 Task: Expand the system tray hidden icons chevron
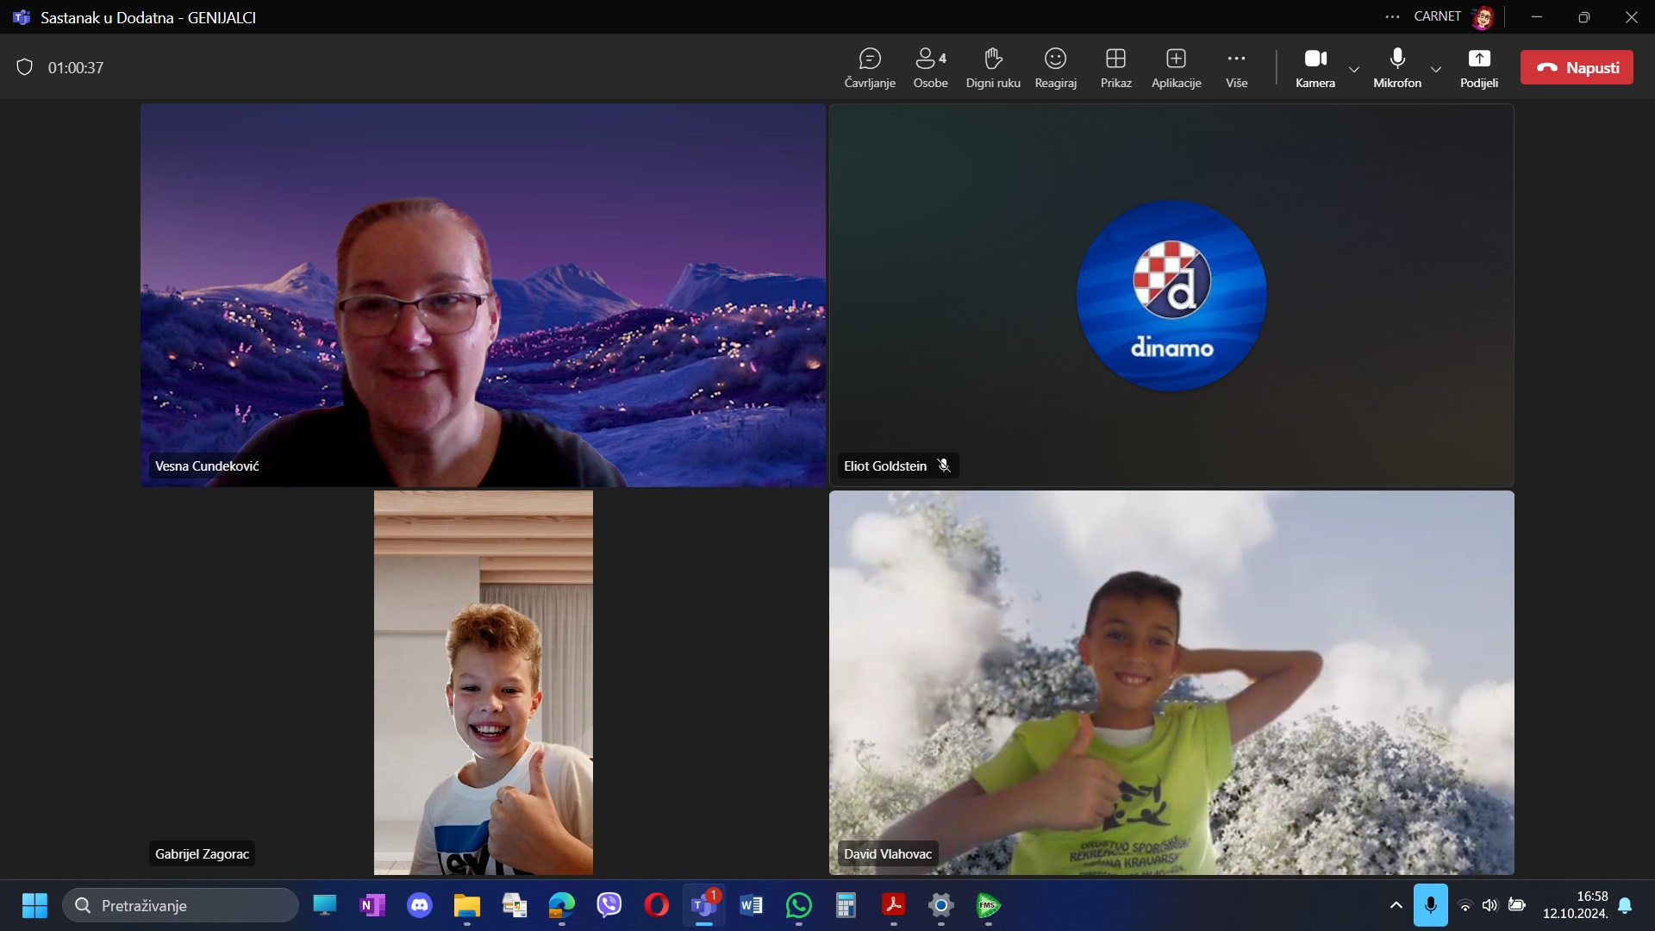[1396, 905]
